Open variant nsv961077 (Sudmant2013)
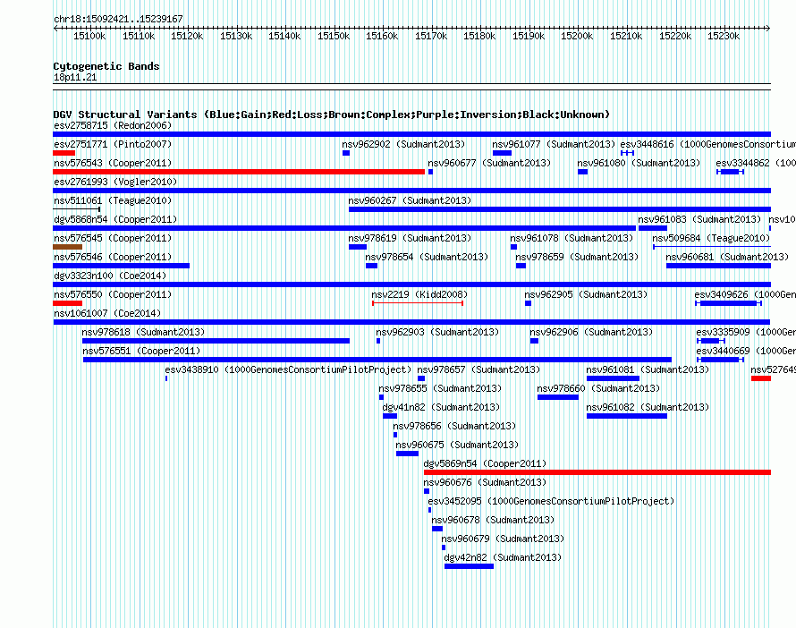This screenshot has width=796, height=628. [554, 144]
